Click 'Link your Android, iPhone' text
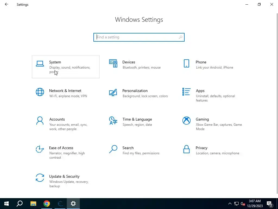278x209 pixels. tap(214, 67)
